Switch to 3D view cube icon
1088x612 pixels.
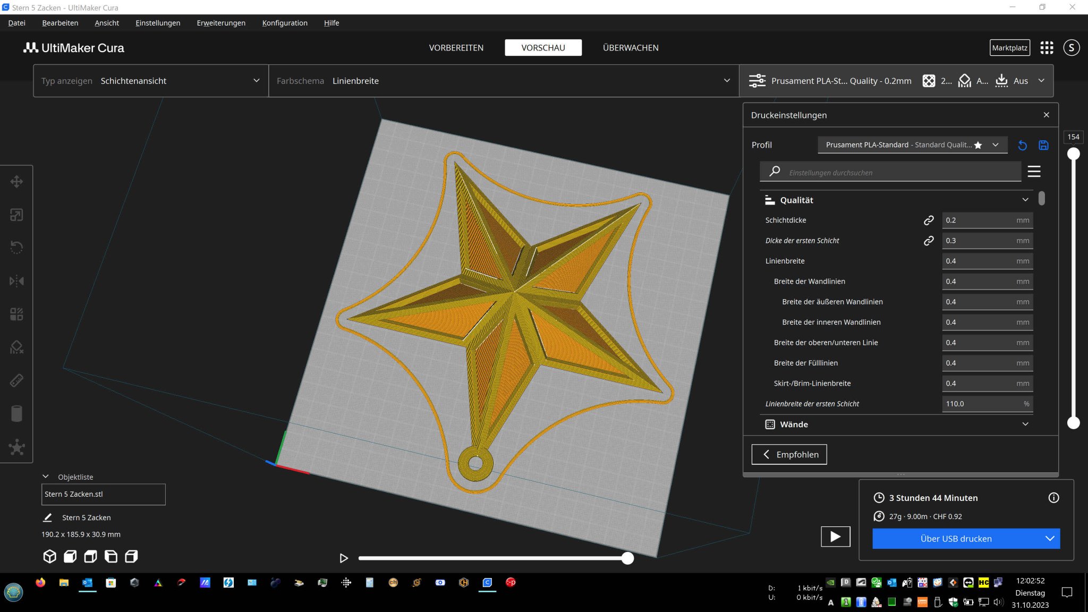[49, 556]
